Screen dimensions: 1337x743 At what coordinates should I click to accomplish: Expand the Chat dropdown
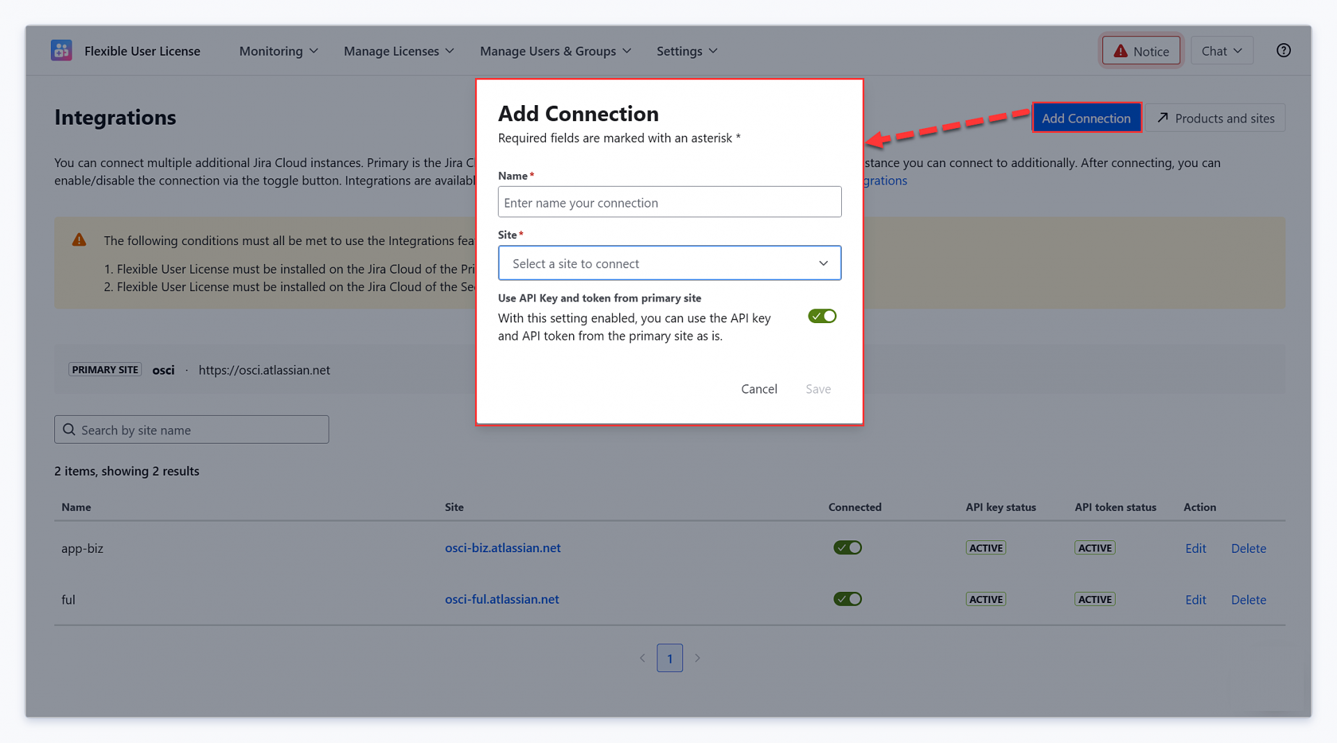click(1221, 51)
